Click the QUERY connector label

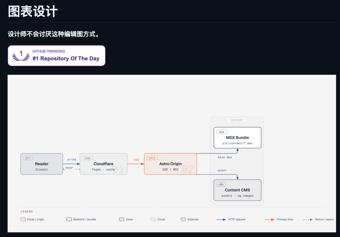pyautogui.click(x=222, y=171)
